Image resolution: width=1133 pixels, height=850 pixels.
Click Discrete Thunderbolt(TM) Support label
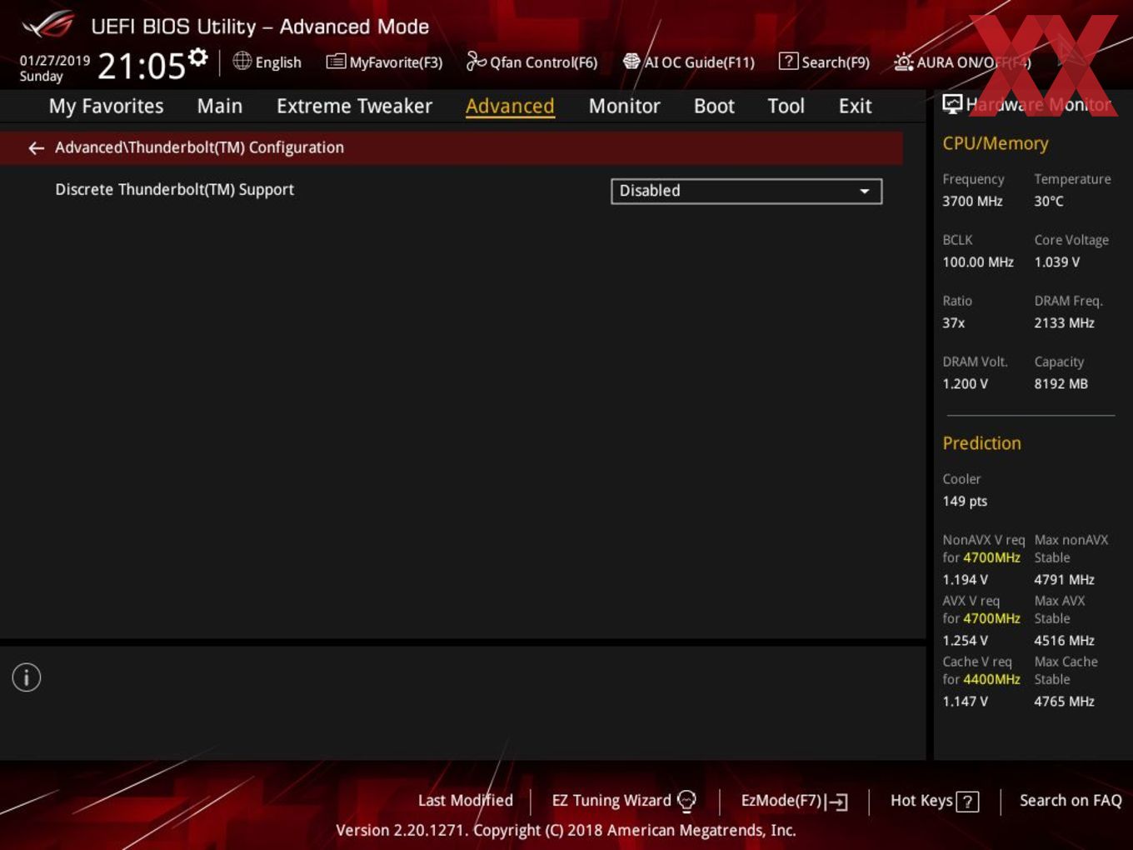[x=174, y=189]
